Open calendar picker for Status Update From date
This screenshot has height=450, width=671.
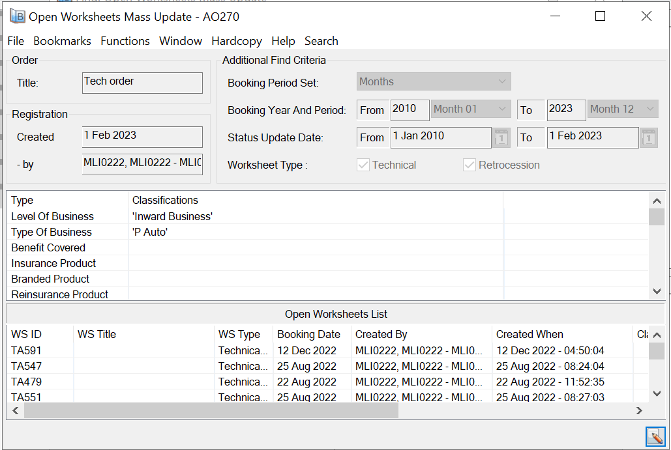(x=501, y=137)
